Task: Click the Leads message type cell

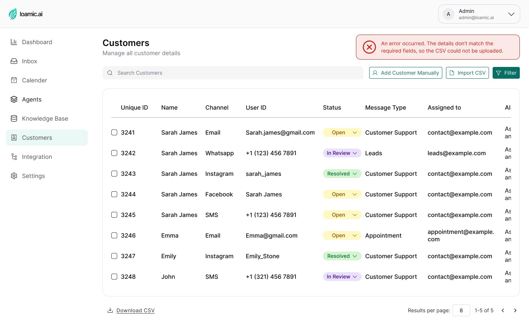Action: [374, 153]
